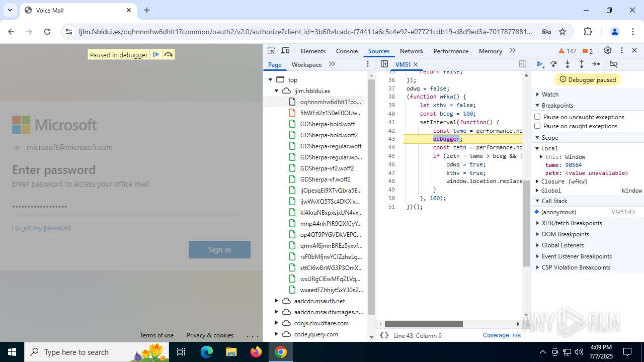Screen dimensions: 644x362
Task: Select GDSherpa-bold.woff file
Action: pos(327,124)
